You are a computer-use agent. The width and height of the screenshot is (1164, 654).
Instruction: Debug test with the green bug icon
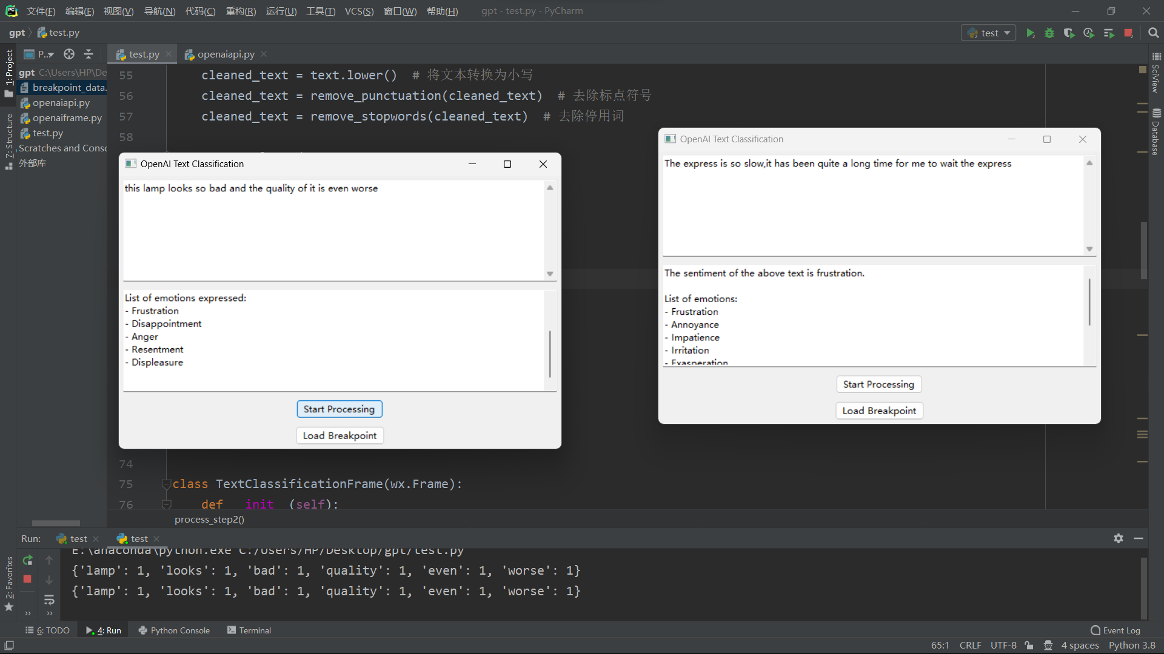click(1049, 33)
